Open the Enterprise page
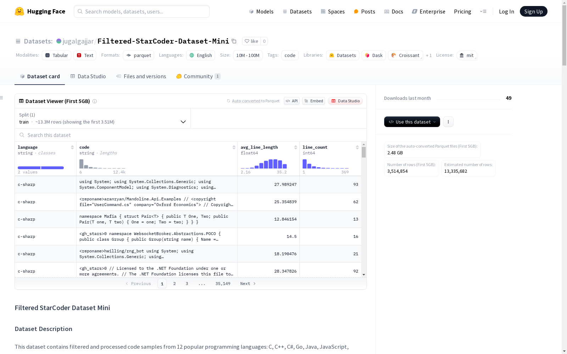The width and height of the screenshot is (567, 354). tap(428, 11)
